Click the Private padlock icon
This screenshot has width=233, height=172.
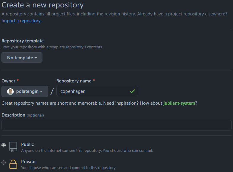click(13, 164)
